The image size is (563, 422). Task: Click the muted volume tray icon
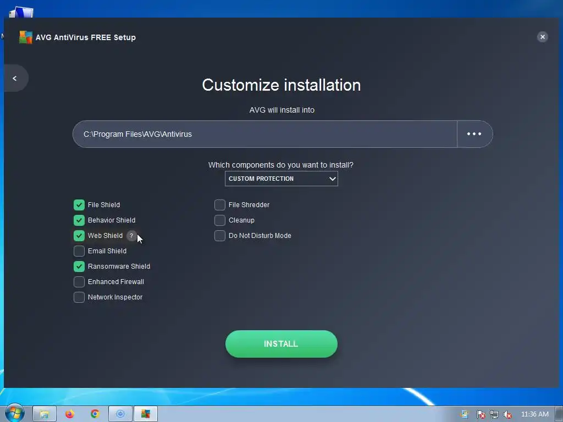point(507,414)
